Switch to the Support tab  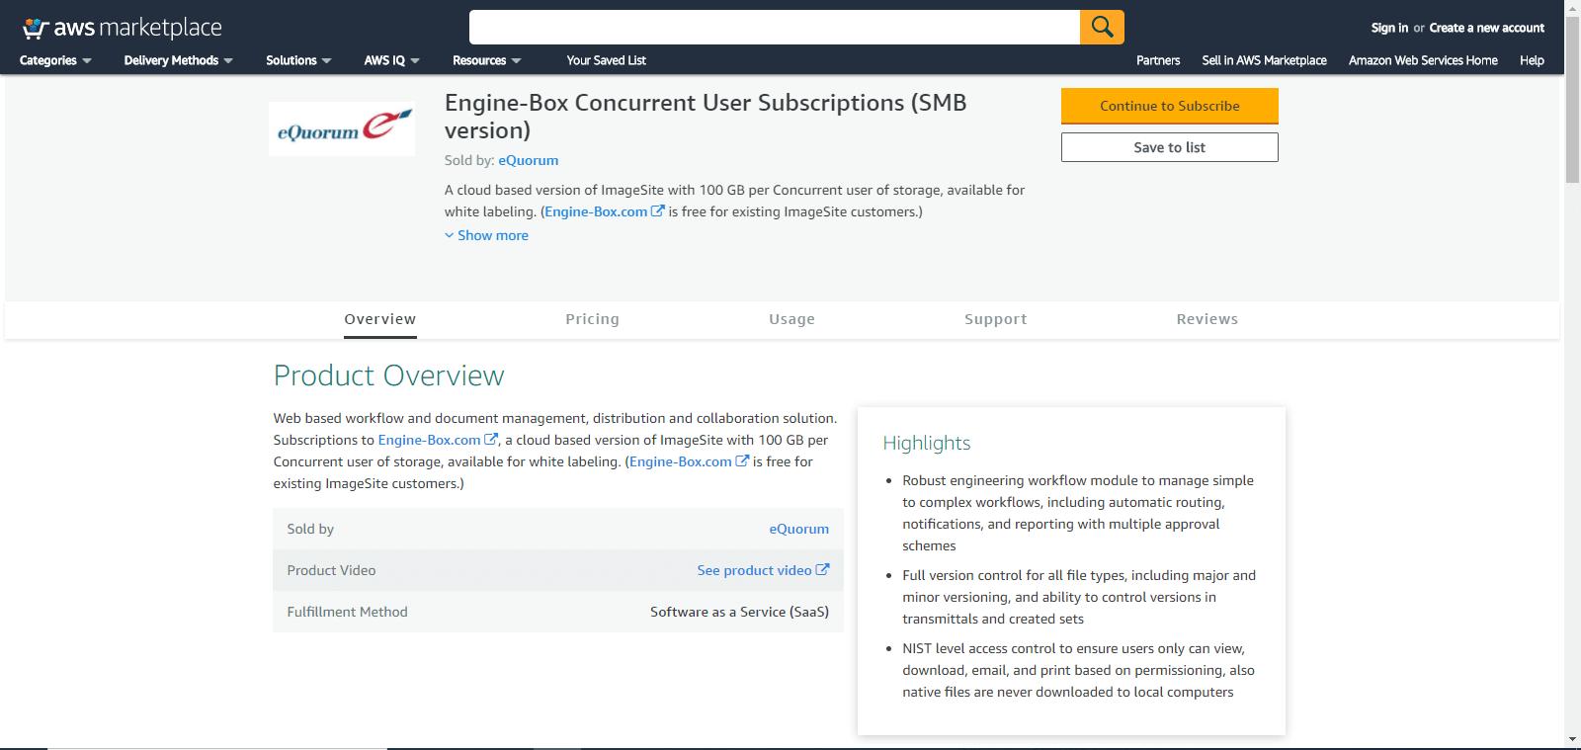995,319
